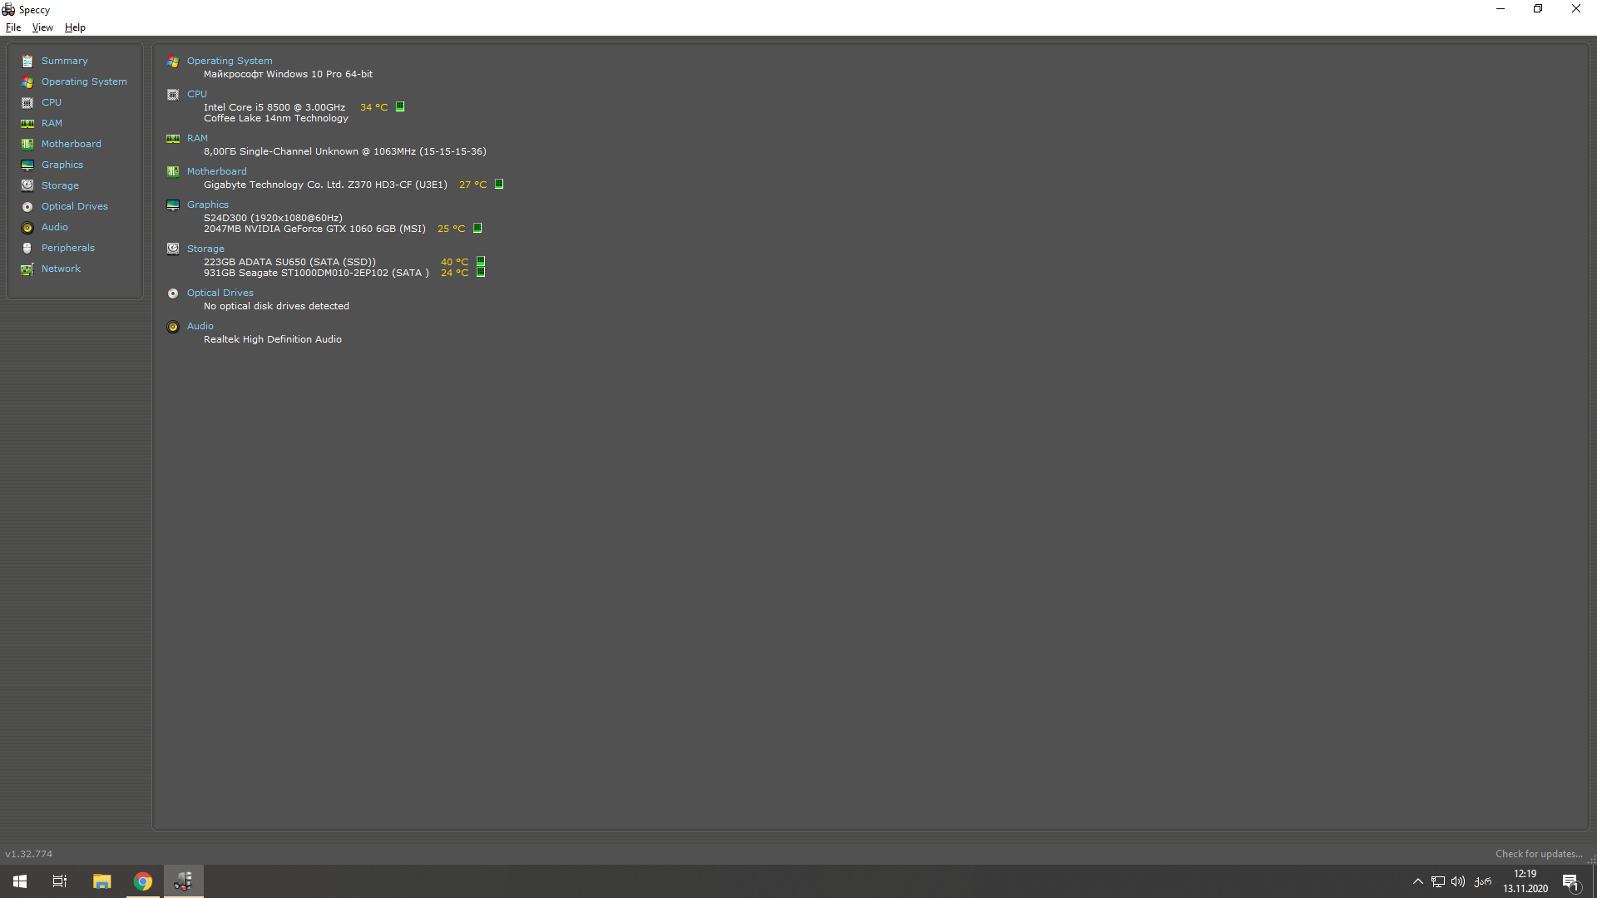Image resolution: width=1597 pixels, height=898 pixels.
Task: Click the CPU icon in summary pane
Action: click(x=173, y=94)
